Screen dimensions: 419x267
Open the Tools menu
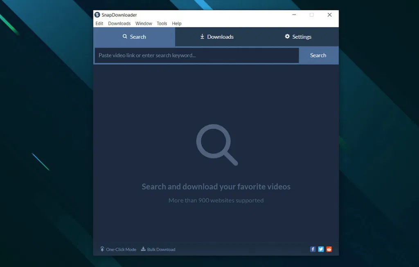point(162,23)
